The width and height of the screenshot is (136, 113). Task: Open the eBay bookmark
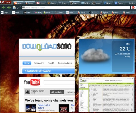38,13
